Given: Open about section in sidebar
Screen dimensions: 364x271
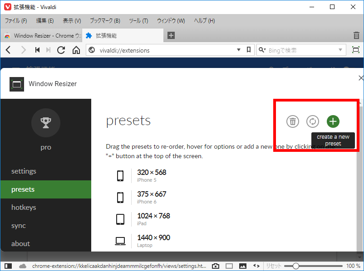Looking at the screenshot, I should point(46,244).
